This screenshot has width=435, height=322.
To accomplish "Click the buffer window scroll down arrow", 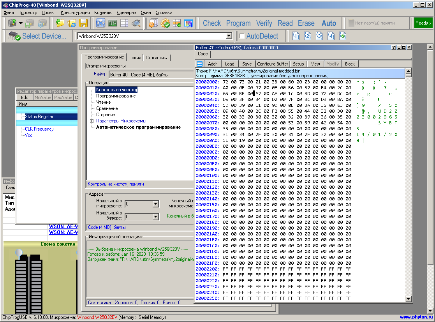I will coord(408,299).
